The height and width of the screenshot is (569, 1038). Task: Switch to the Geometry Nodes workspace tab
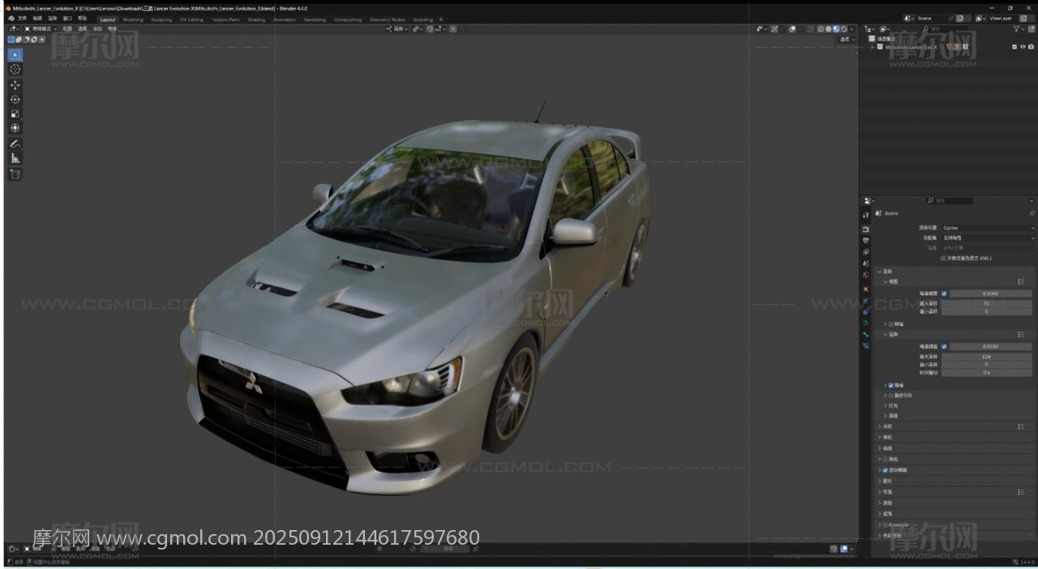[387, 19]
